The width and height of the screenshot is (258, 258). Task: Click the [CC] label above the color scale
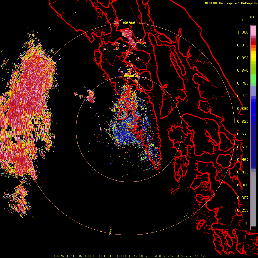(x=245, y=20)
